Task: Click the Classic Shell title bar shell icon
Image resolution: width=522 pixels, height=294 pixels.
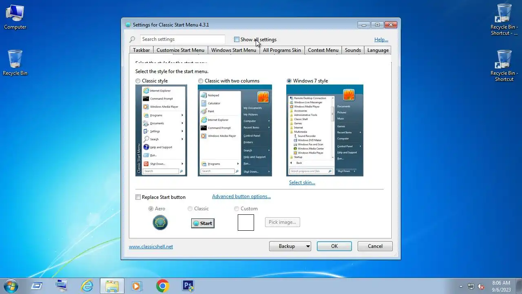Action: pos(128,25)
